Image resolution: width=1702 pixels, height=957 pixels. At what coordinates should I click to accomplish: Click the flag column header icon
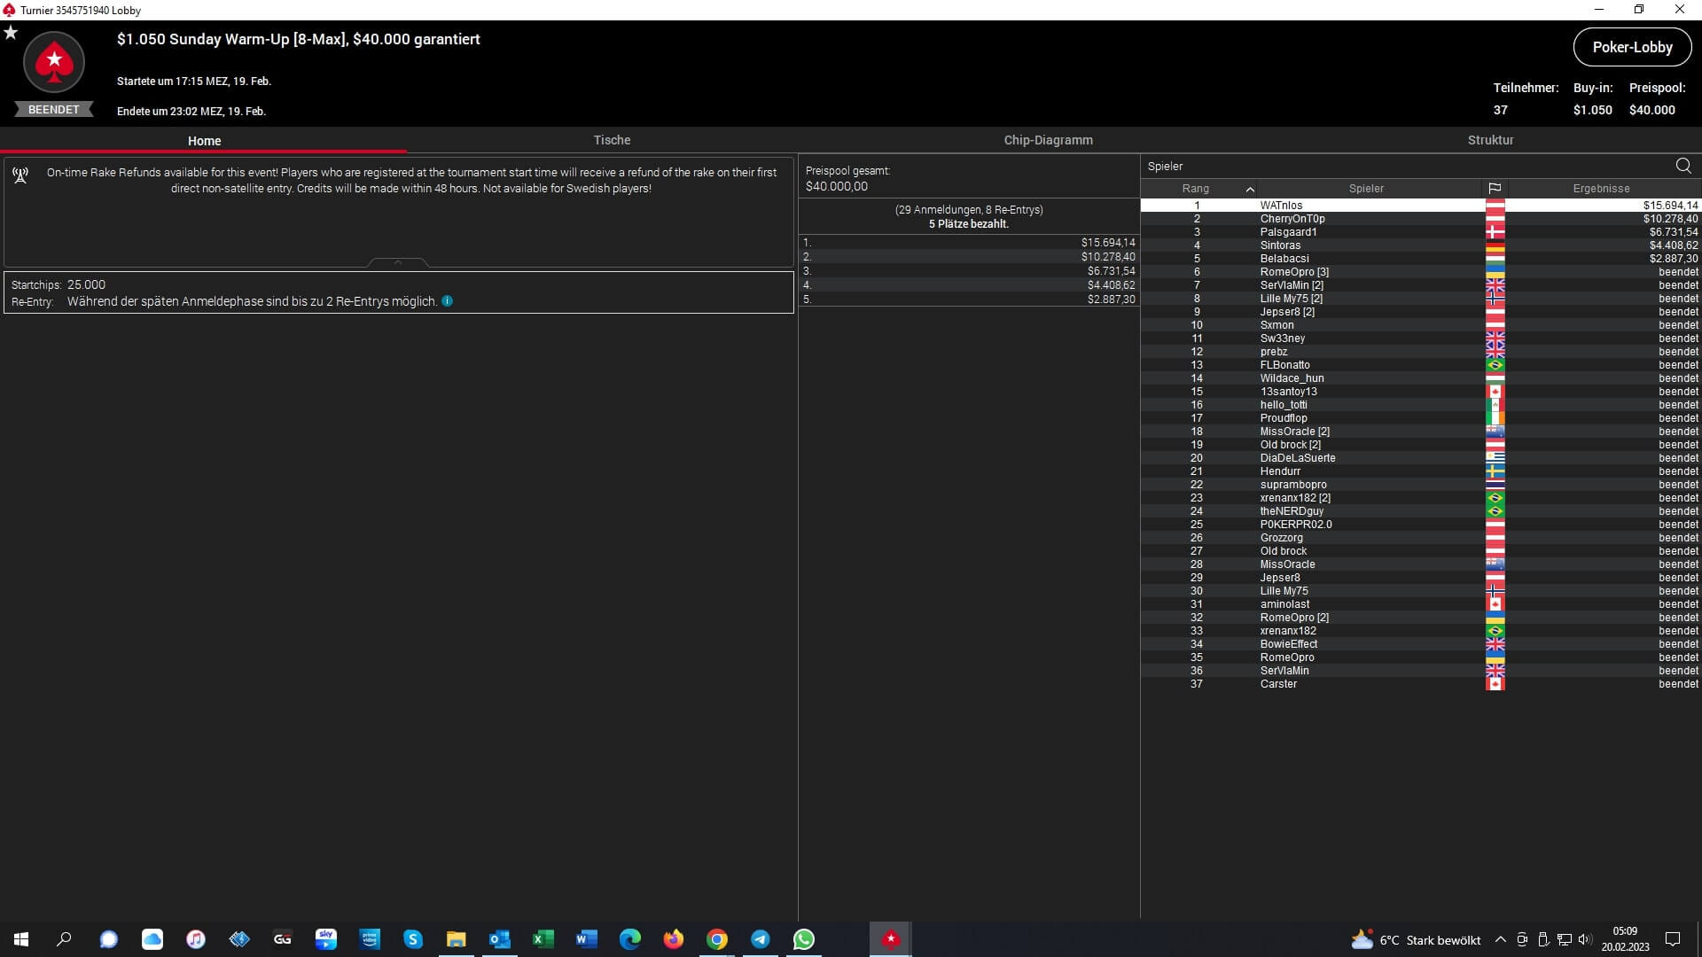coord(1495,189)
